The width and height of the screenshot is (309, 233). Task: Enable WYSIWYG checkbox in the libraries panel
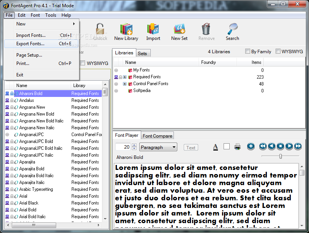(278, 51)
